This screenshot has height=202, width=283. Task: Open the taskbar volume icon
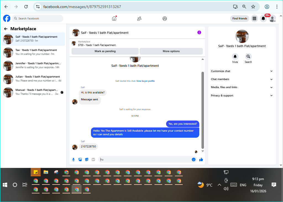click(x=226, y=189)
